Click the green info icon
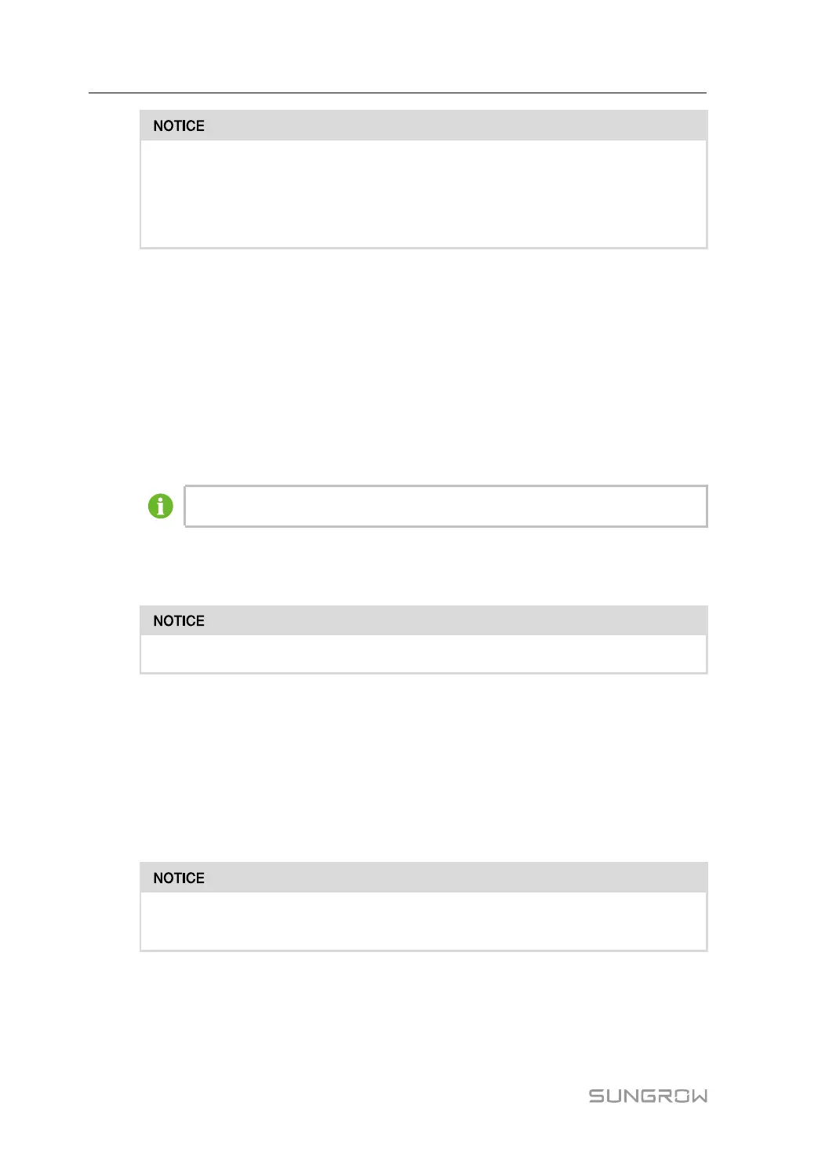 [161, 506]
